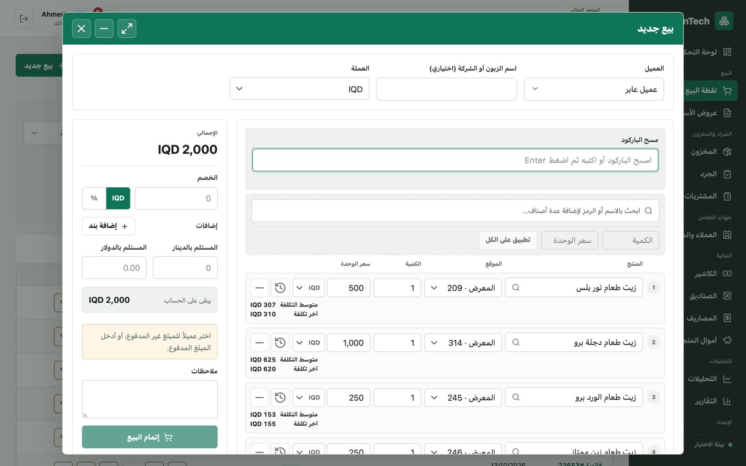Click the barcode scan input field
This screenshot has height=466, width=746.
pos(455,160)
